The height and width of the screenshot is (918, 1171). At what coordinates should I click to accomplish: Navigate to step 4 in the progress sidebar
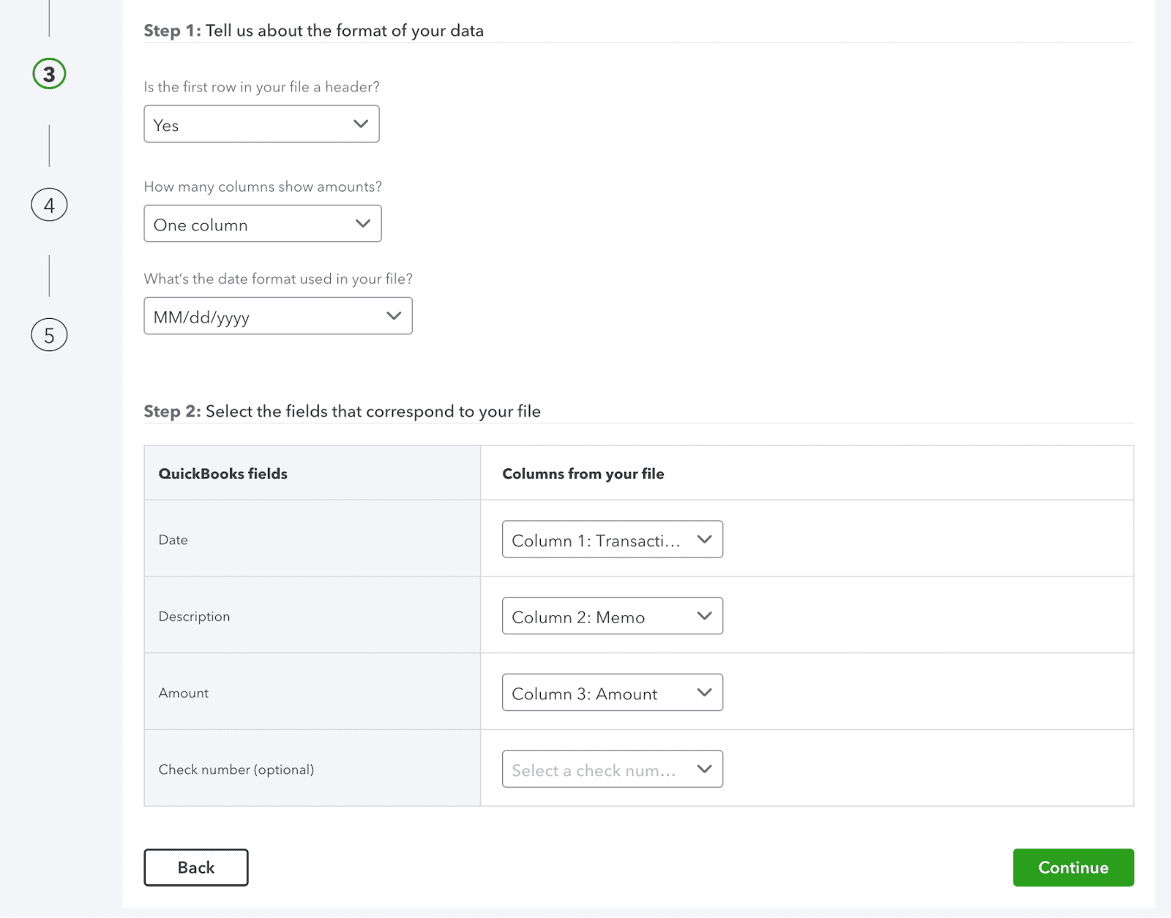click(x=48, y=205)
